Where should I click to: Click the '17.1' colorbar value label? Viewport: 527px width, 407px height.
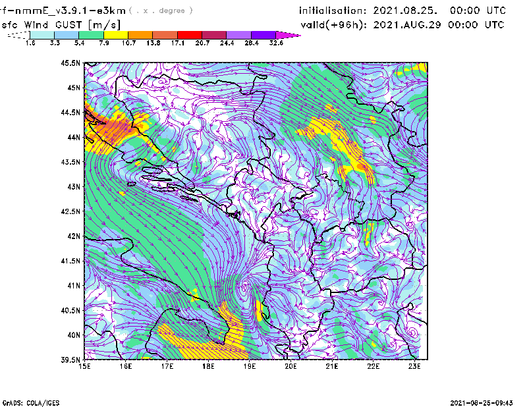[177, 43]
